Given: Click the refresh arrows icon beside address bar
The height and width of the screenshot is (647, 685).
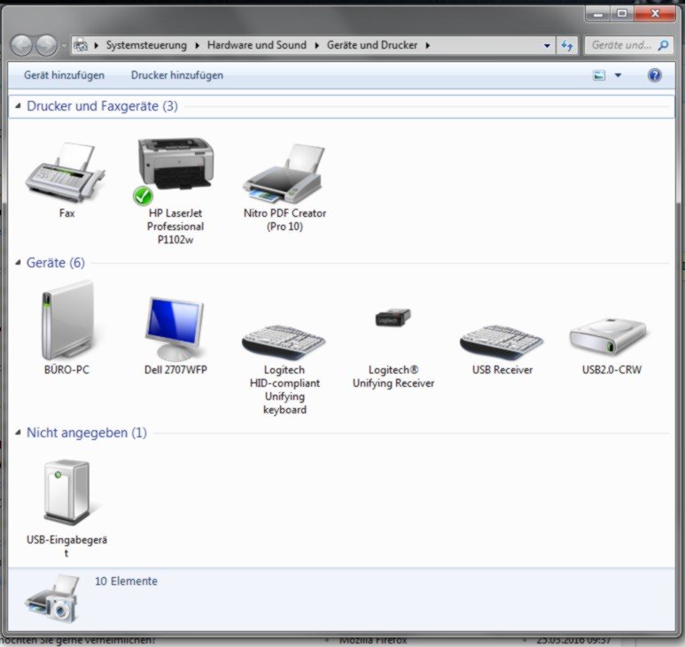Looking at the screenshot, I should pos(567,45).
